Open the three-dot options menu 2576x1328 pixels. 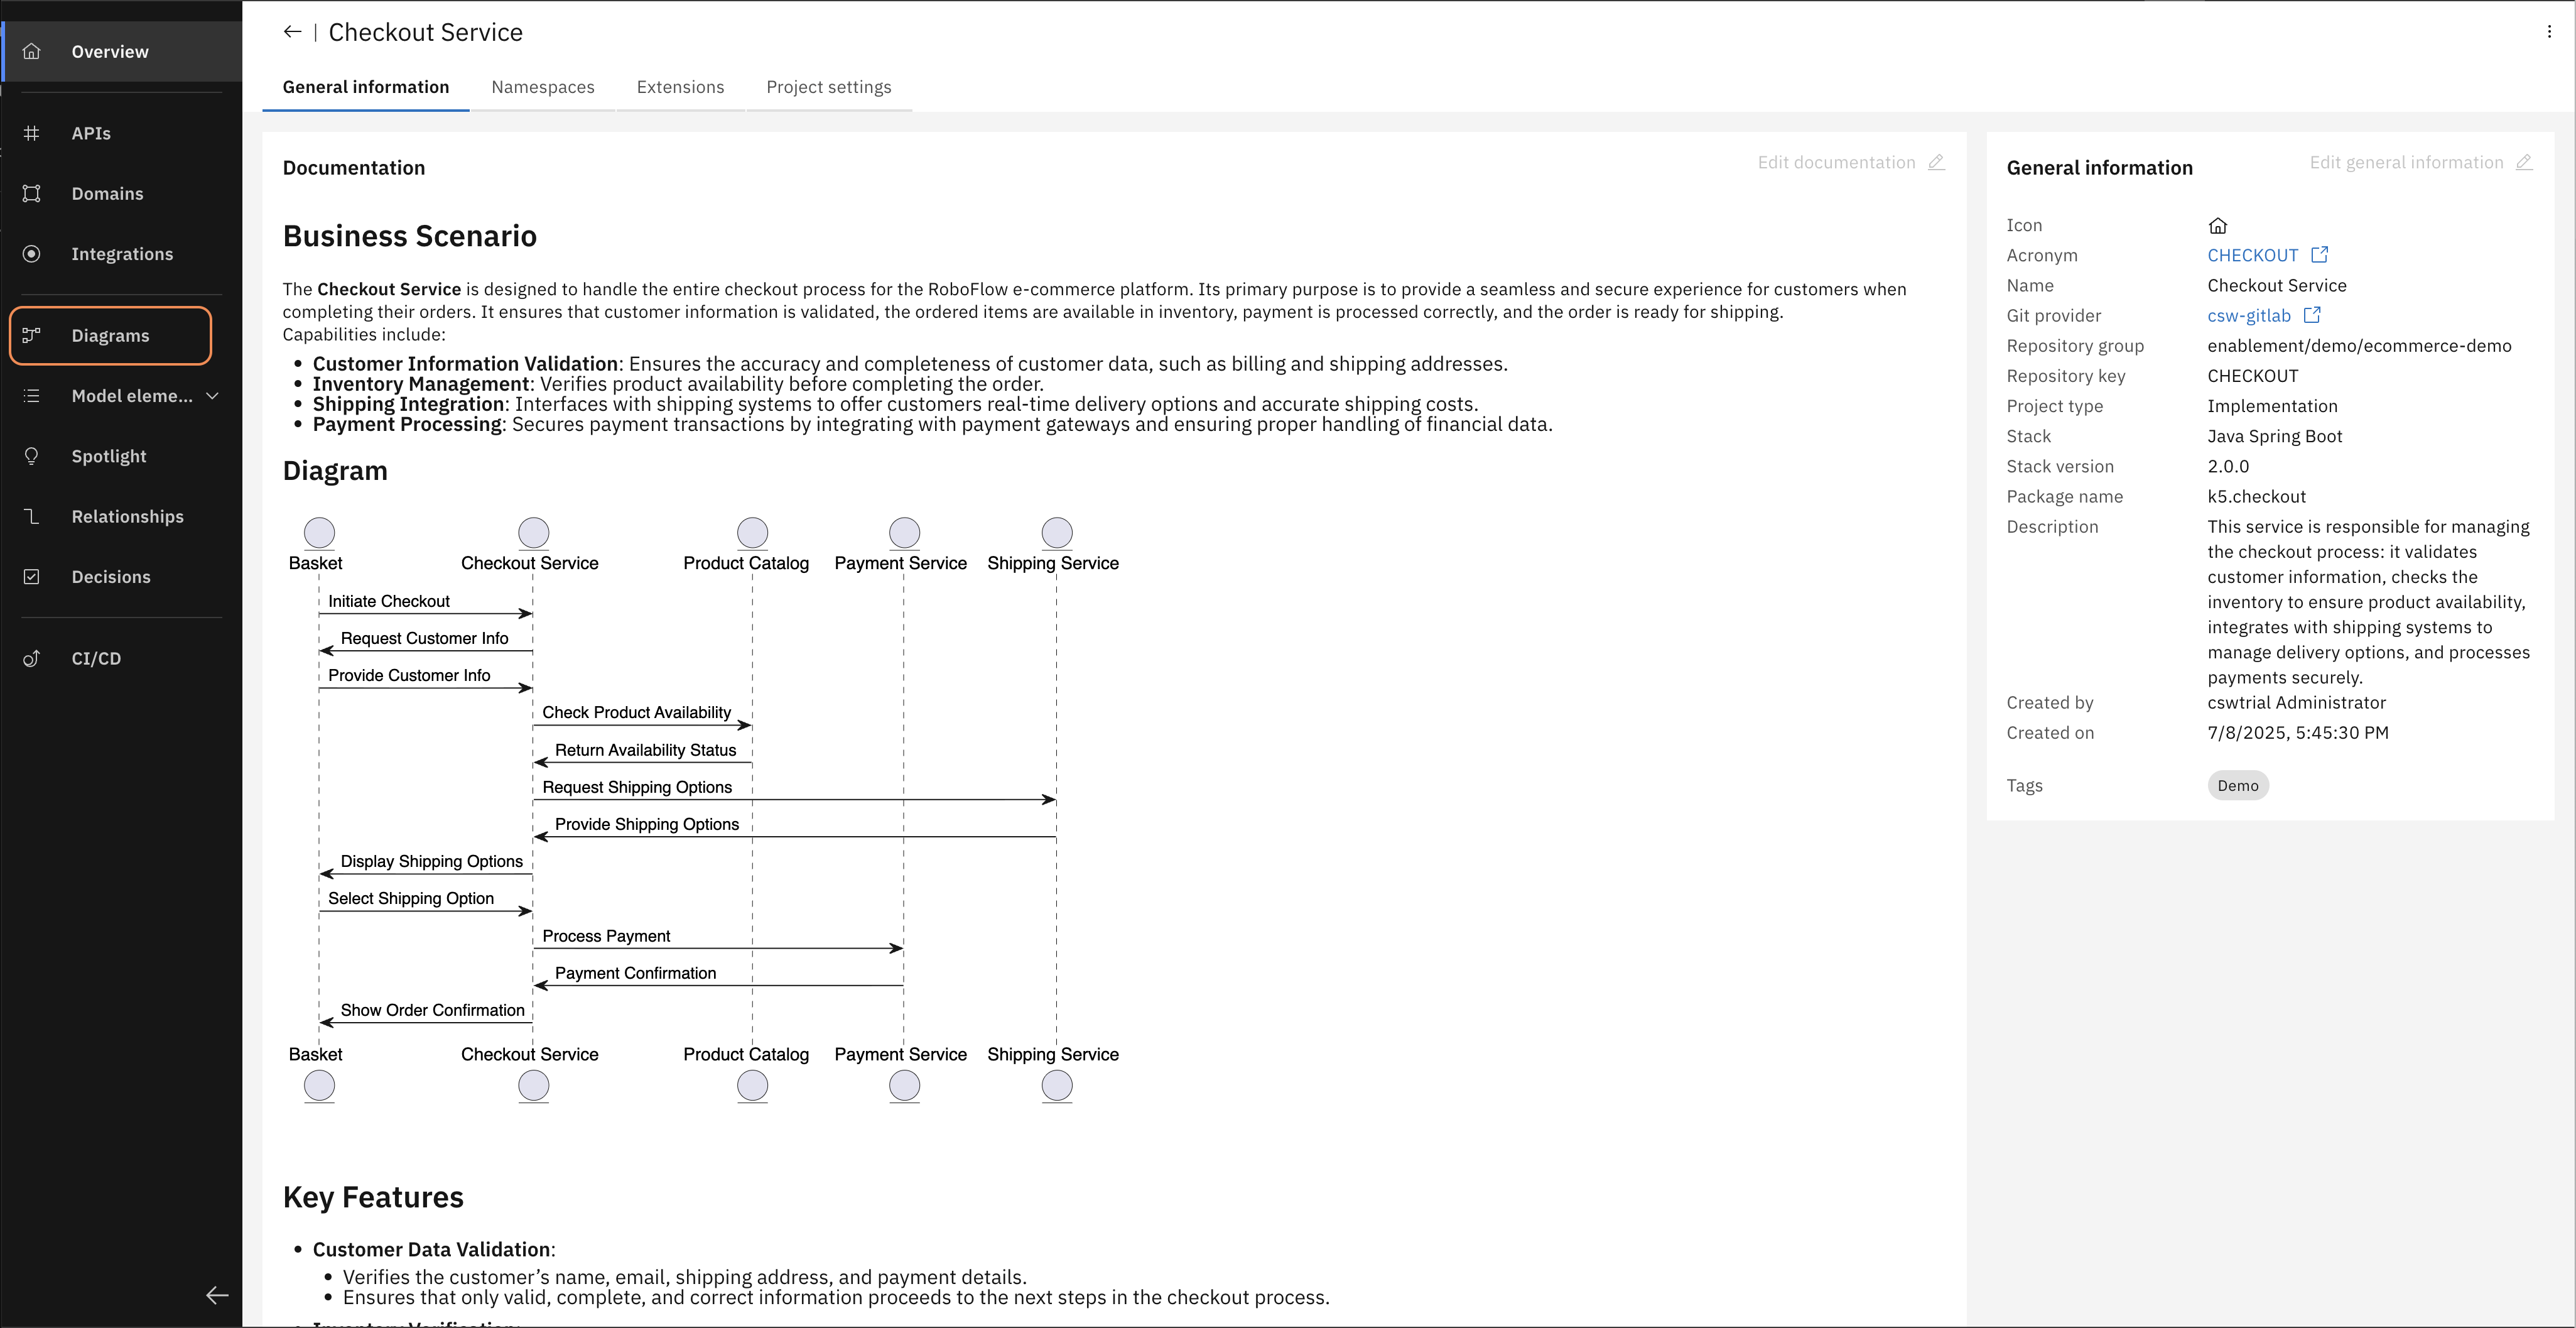[2548, 32]
